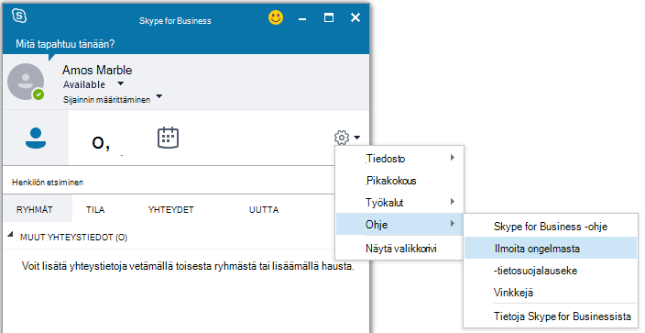Switch to the YHTEYDET tab
Screen dimensions: 645x333
(x=170, y=209)
